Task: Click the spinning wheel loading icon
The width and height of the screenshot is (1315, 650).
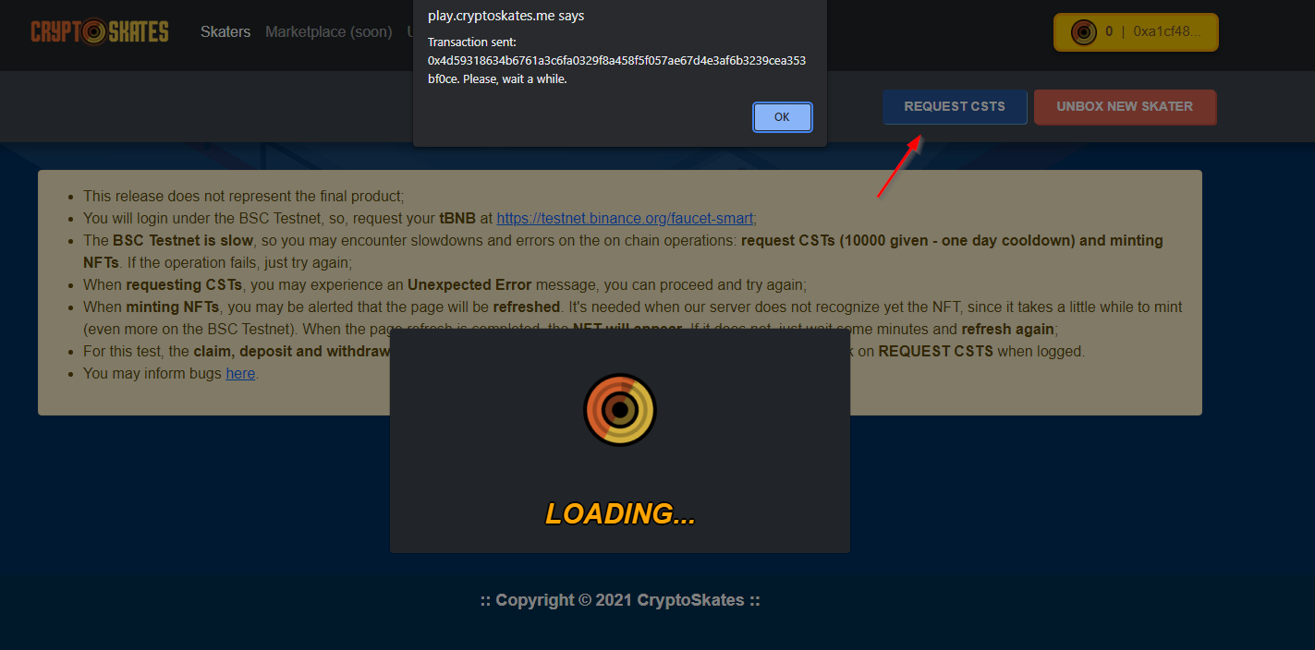Action: pos(620,409)
